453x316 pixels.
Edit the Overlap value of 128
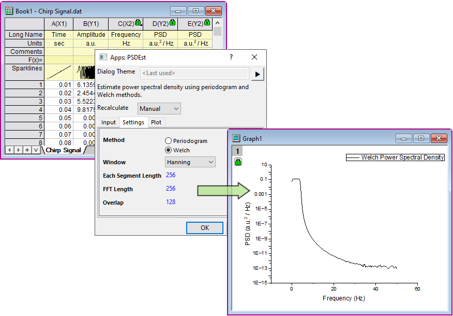coord(171,203)
